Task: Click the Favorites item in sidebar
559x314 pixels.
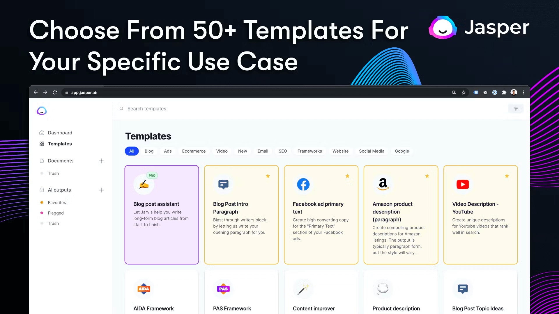Action: (x=56, y=202)
